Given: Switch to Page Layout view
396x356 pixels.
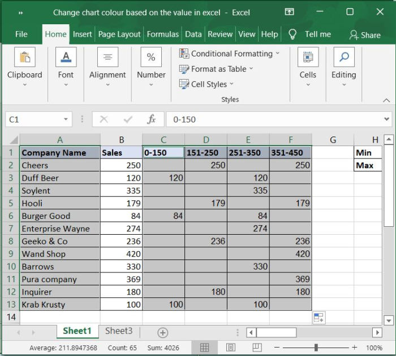Looking at the screenshot, I should 231,348.
